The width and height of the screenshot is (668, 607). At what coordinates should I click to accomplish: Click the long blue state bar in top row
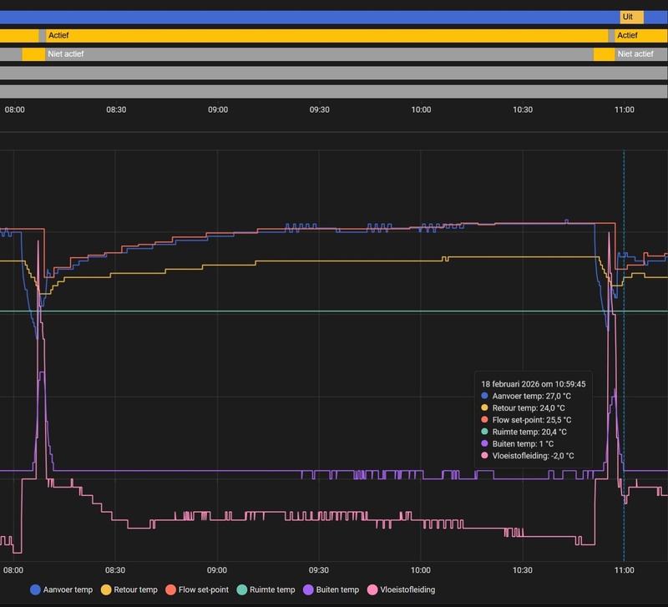click(x=309, y=17)
